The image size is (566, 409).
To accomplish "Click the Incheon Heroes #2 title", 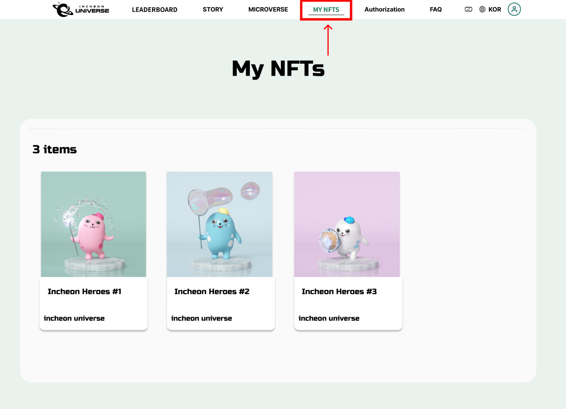I will tap(212, 292).
